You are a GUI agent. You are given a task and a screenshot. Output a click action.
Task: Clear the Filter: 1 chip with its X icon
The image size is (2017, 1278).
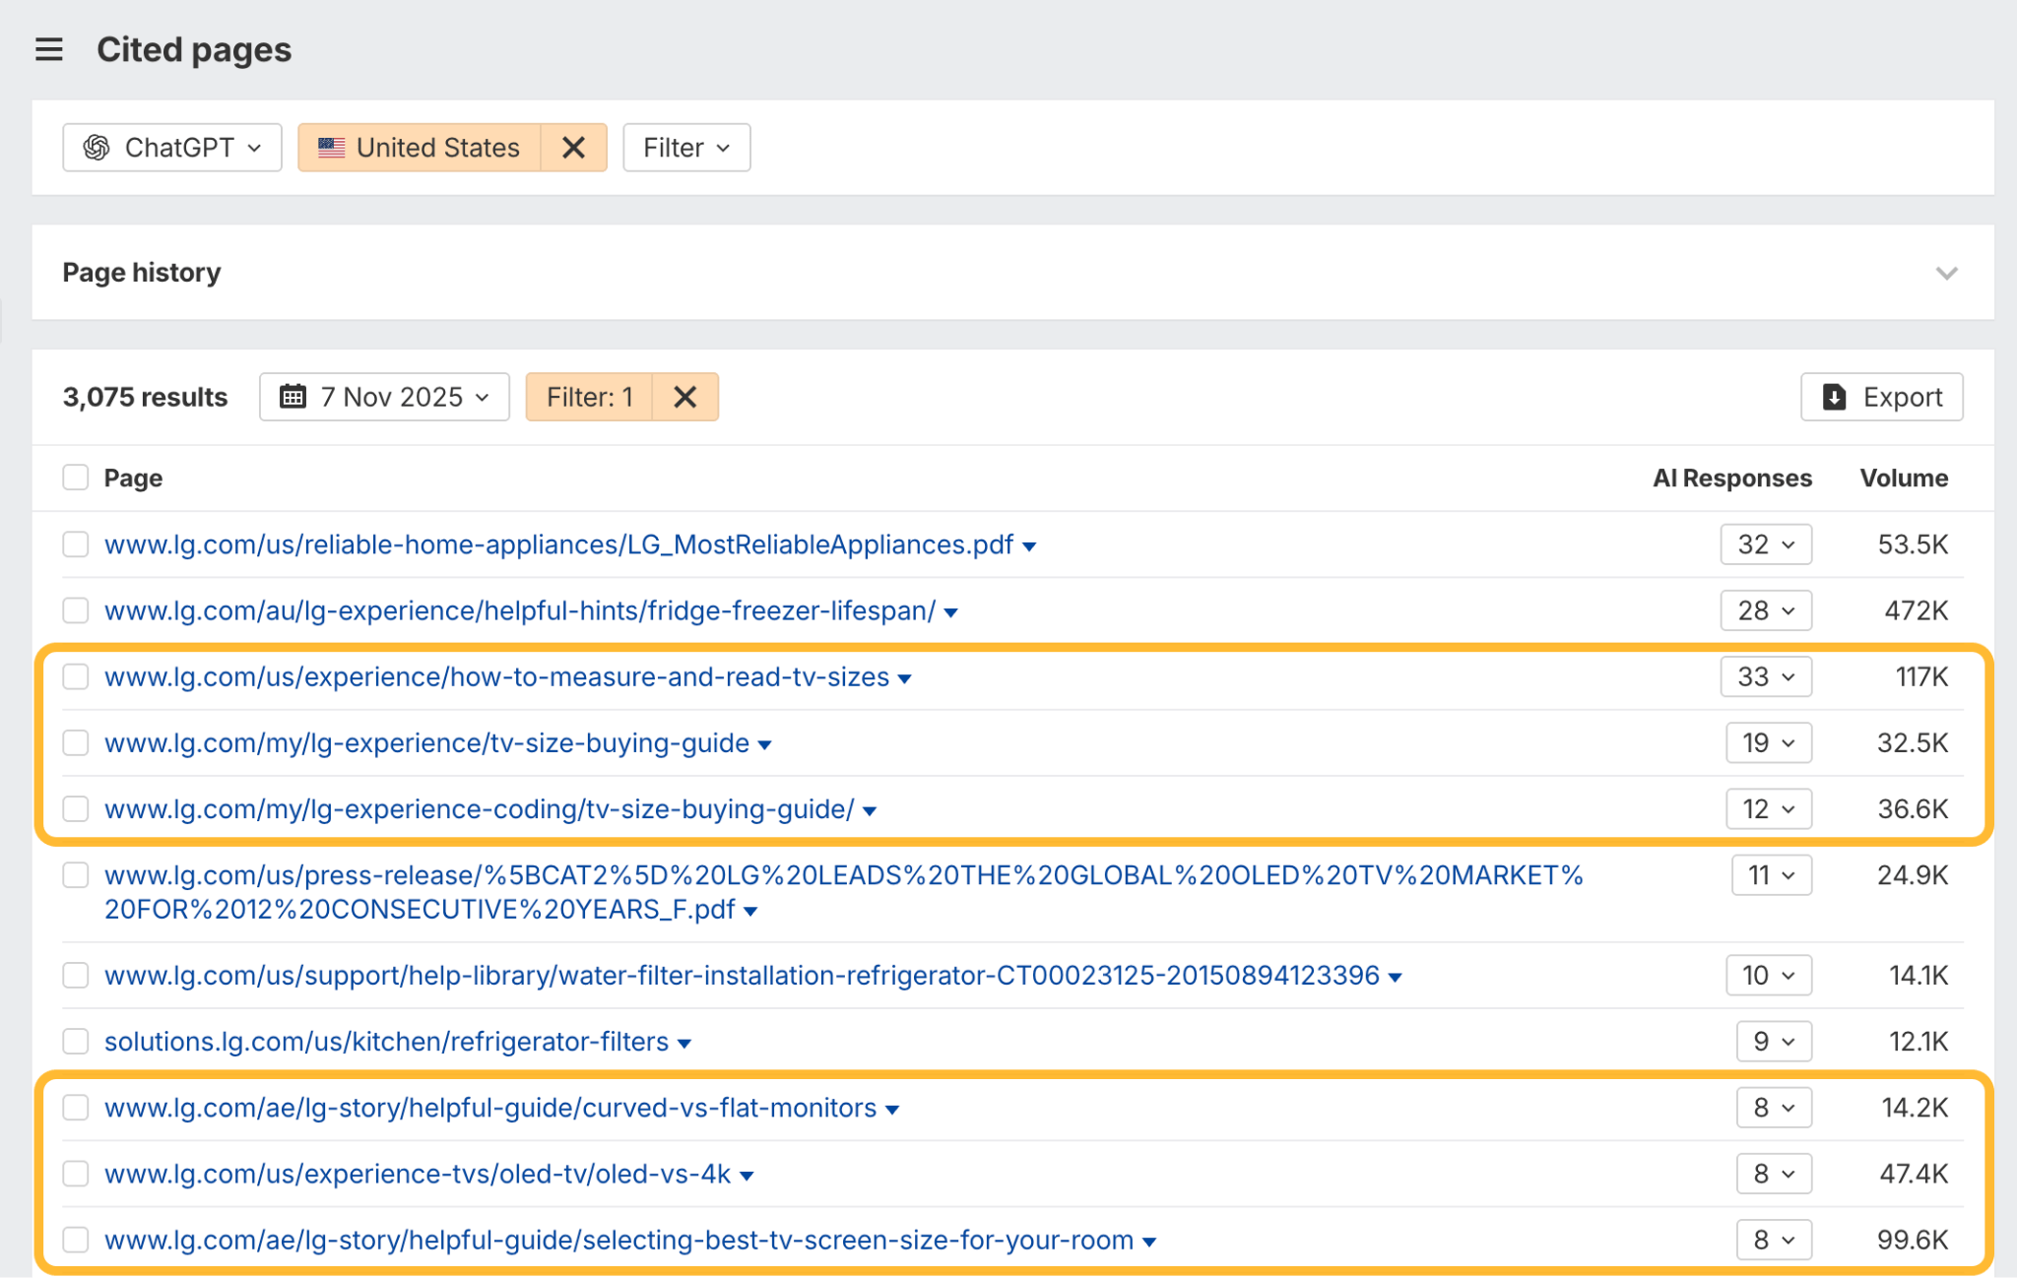click(x=685, y=397)
